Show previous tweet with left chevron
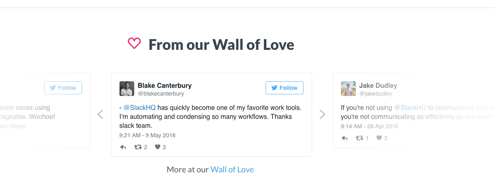The width and height of the screenshot is (494, 194). (x=100, y=114)
